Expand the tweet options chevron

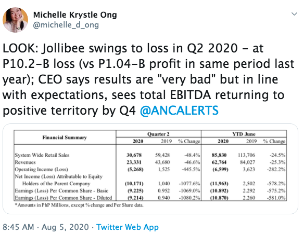point(294,14)
